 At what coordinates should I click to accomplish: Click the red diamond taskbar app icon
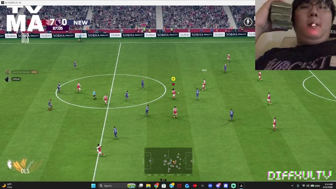click(195, 186)
